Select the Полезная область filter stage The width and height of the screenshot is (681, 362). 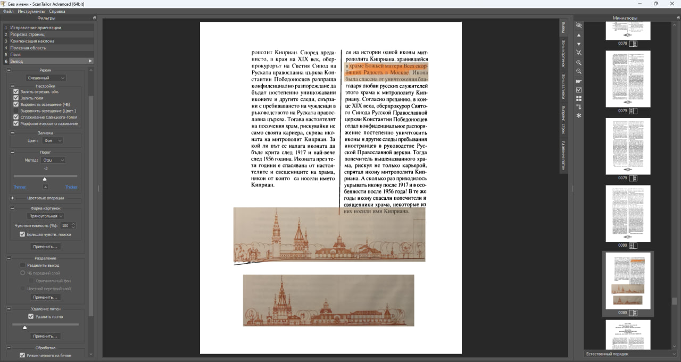click(48, 48)
